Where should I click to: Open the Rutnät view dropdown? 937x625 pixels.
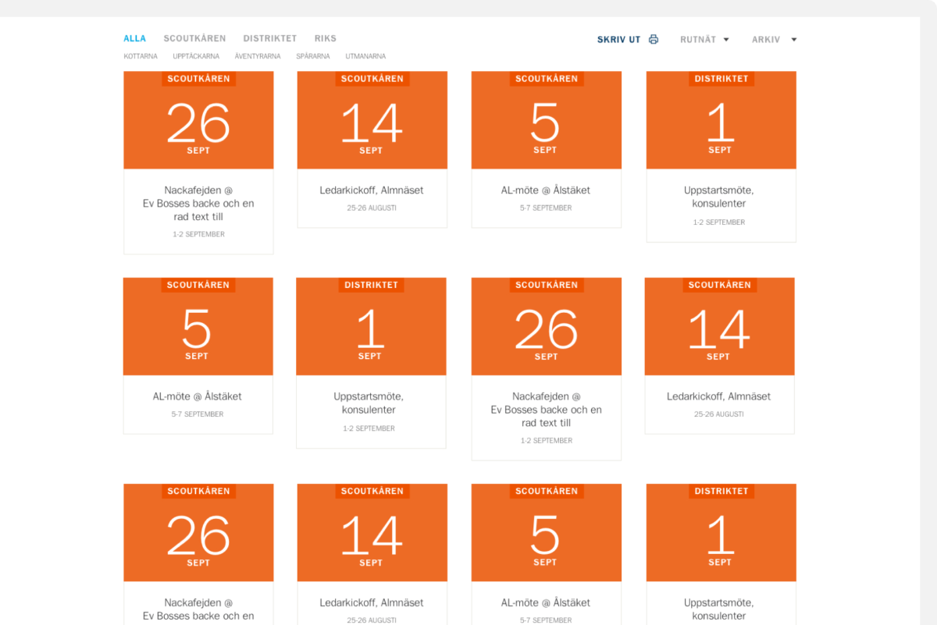[x=704, y=40]
